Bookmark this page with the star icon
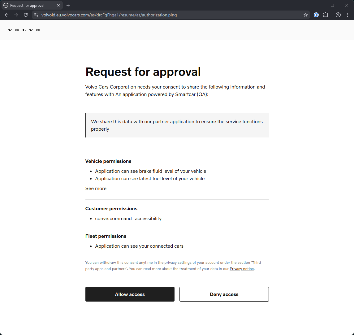 [x=306, y=15]
